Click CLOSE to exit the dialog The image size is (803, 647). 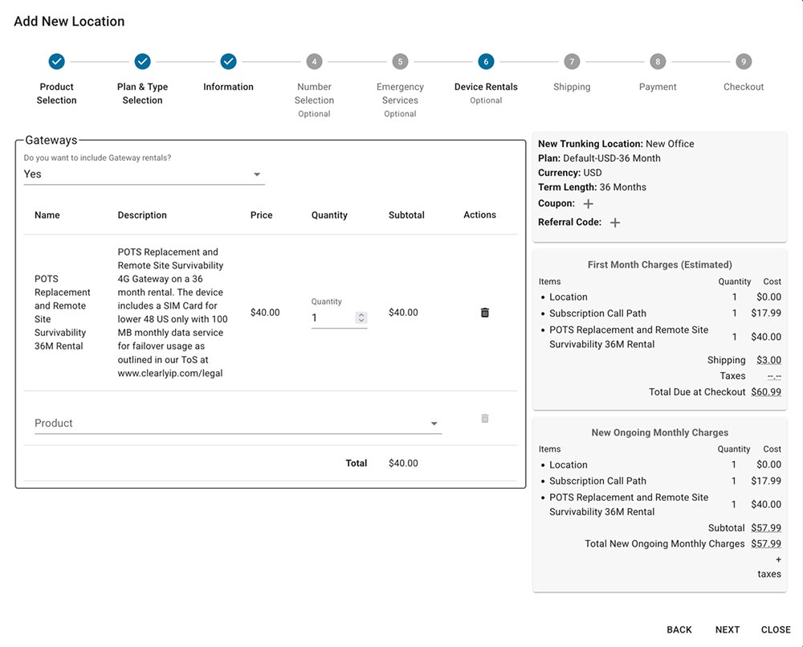coord(776,630)
